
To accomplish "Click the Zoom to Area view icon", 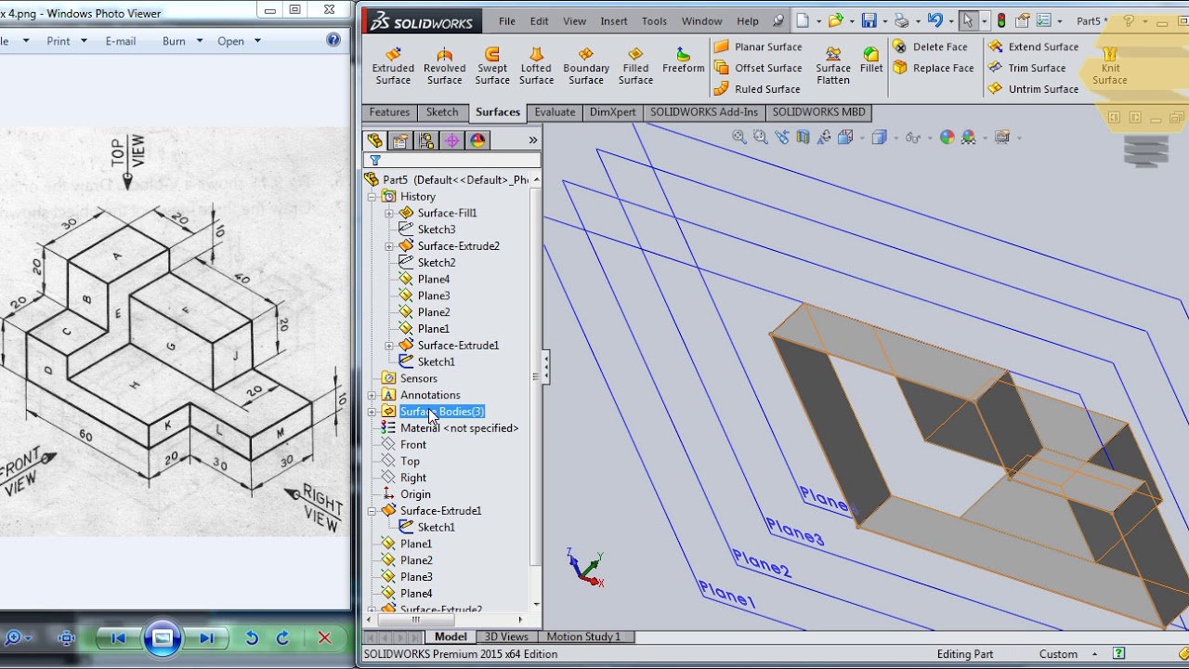I will pos(760,138).
